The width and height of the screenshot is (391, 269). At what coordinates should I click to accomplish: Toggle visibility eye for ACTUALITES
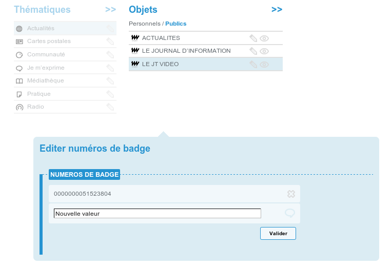click(264, 38)
